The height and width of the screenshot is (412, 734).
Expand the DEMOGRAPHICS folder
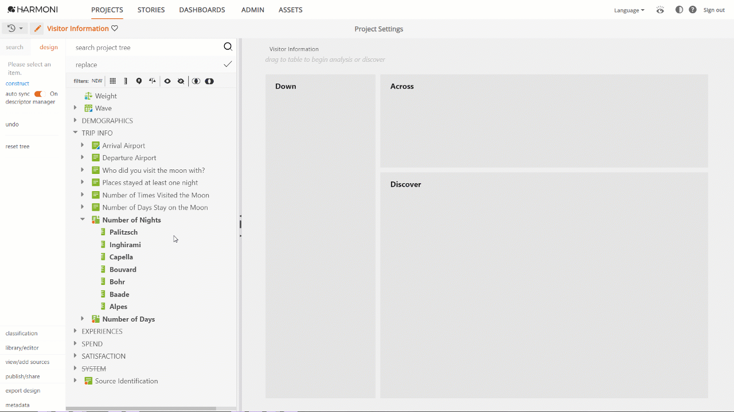[75, 120]
